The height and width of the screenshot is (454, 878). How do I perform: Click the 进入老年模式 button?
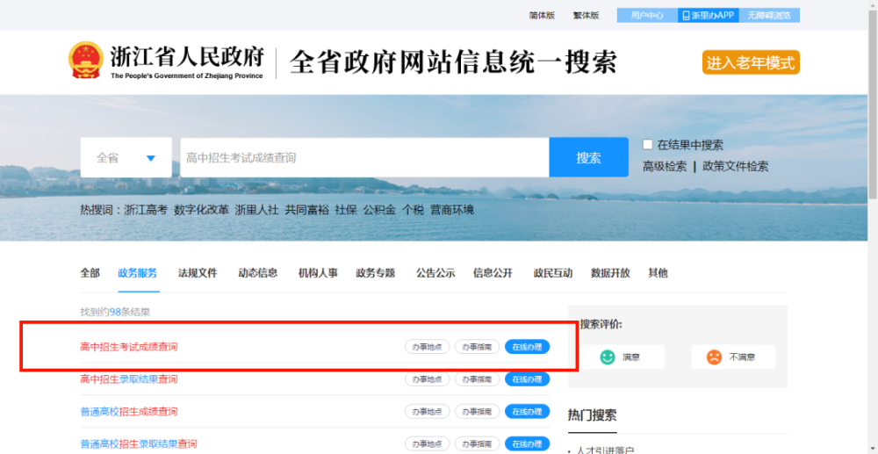click(x=751, y=62)
